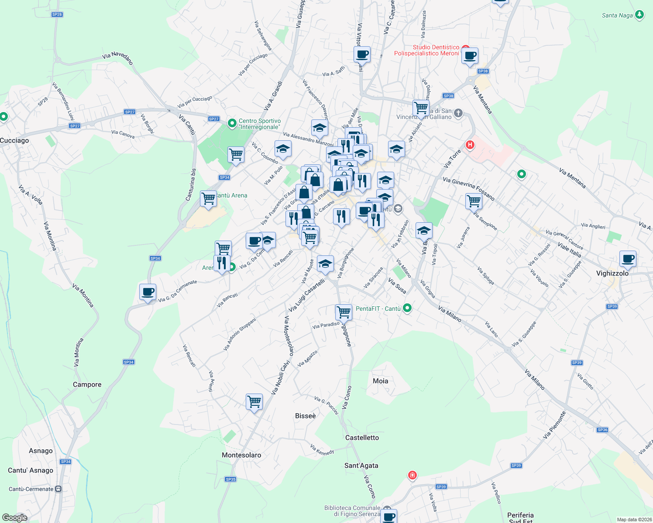This screenshot has width=653, height=523.
Task: Select the graduation cap marker on Via Alessandro Manzoni
Action: [320, 128]
